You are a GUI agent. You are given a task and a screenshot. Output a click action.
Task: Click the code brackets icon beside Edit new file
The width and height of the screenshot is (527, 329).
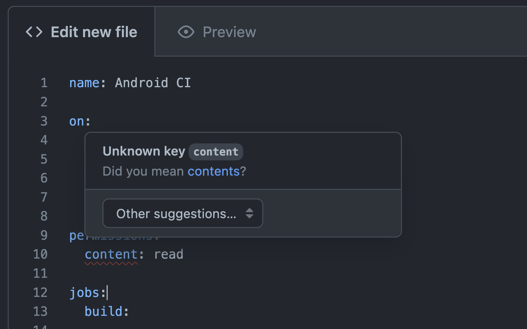(34, 32)
